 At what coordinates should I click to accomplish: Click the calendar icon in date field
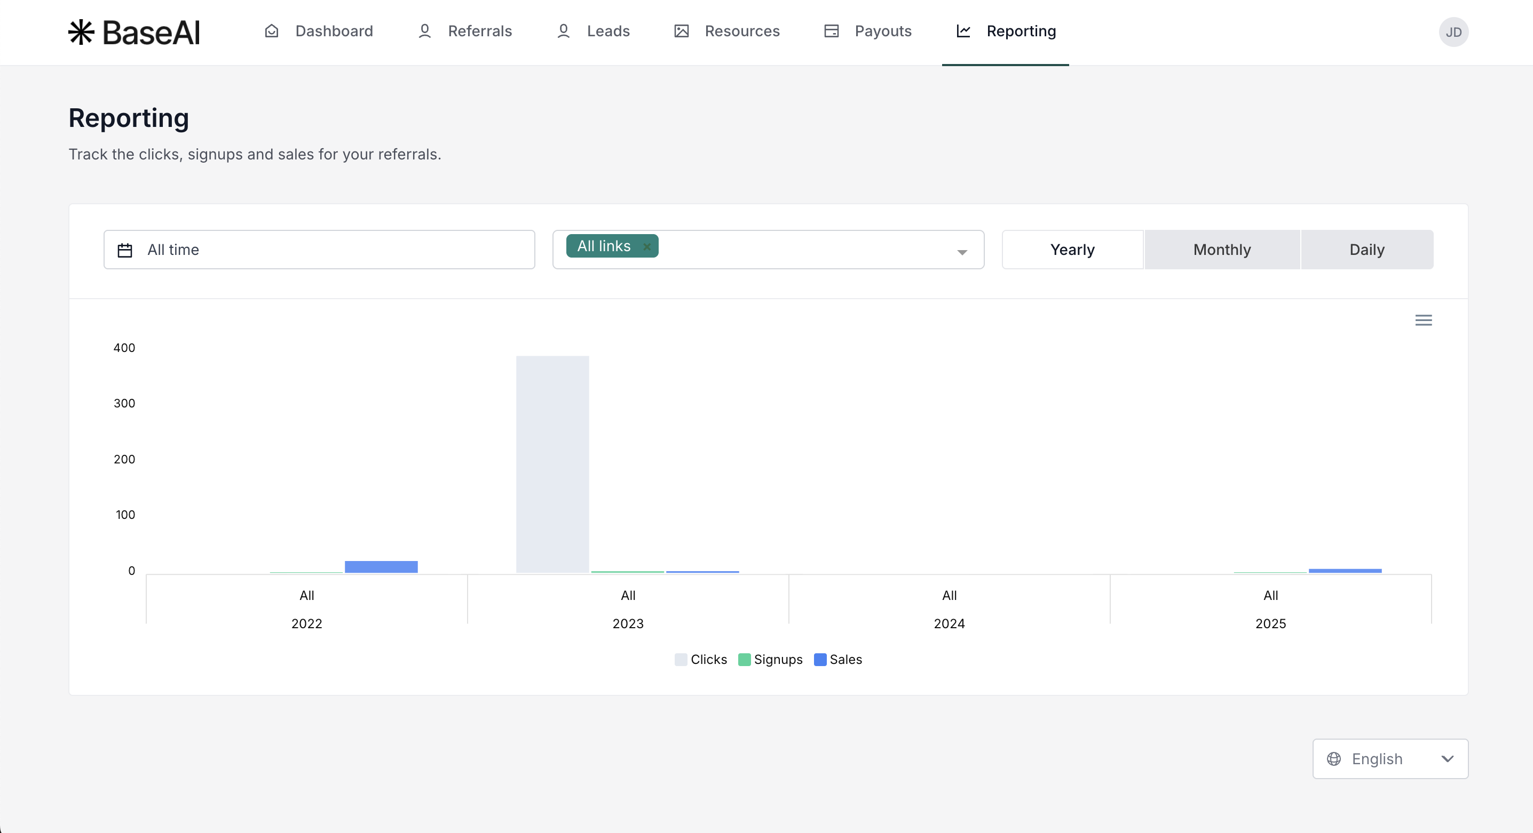tap(125, 250)
